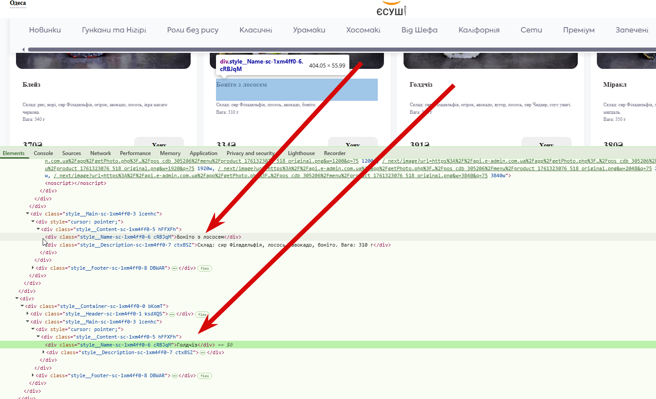Select Description node with text 'Склад: сир Філадельфія'
Screen dimensions: 656x399
point(219,245)
